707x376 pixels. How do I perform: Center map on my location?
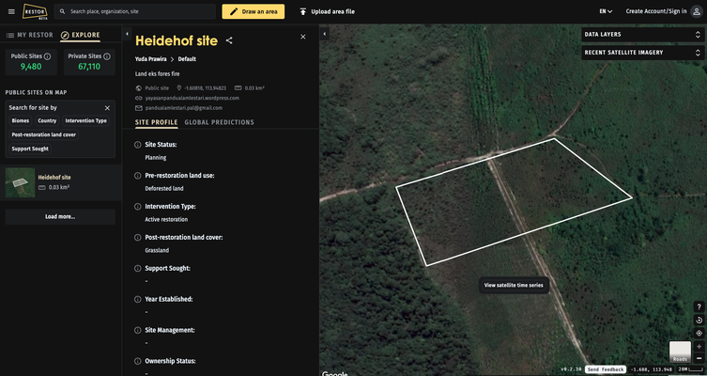pos(699,333)
